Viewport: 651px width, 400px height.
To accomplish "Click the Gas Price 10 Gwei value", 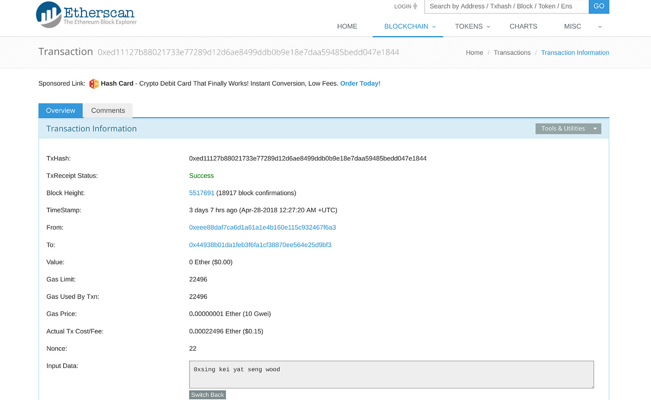I will tap(230, 314).
